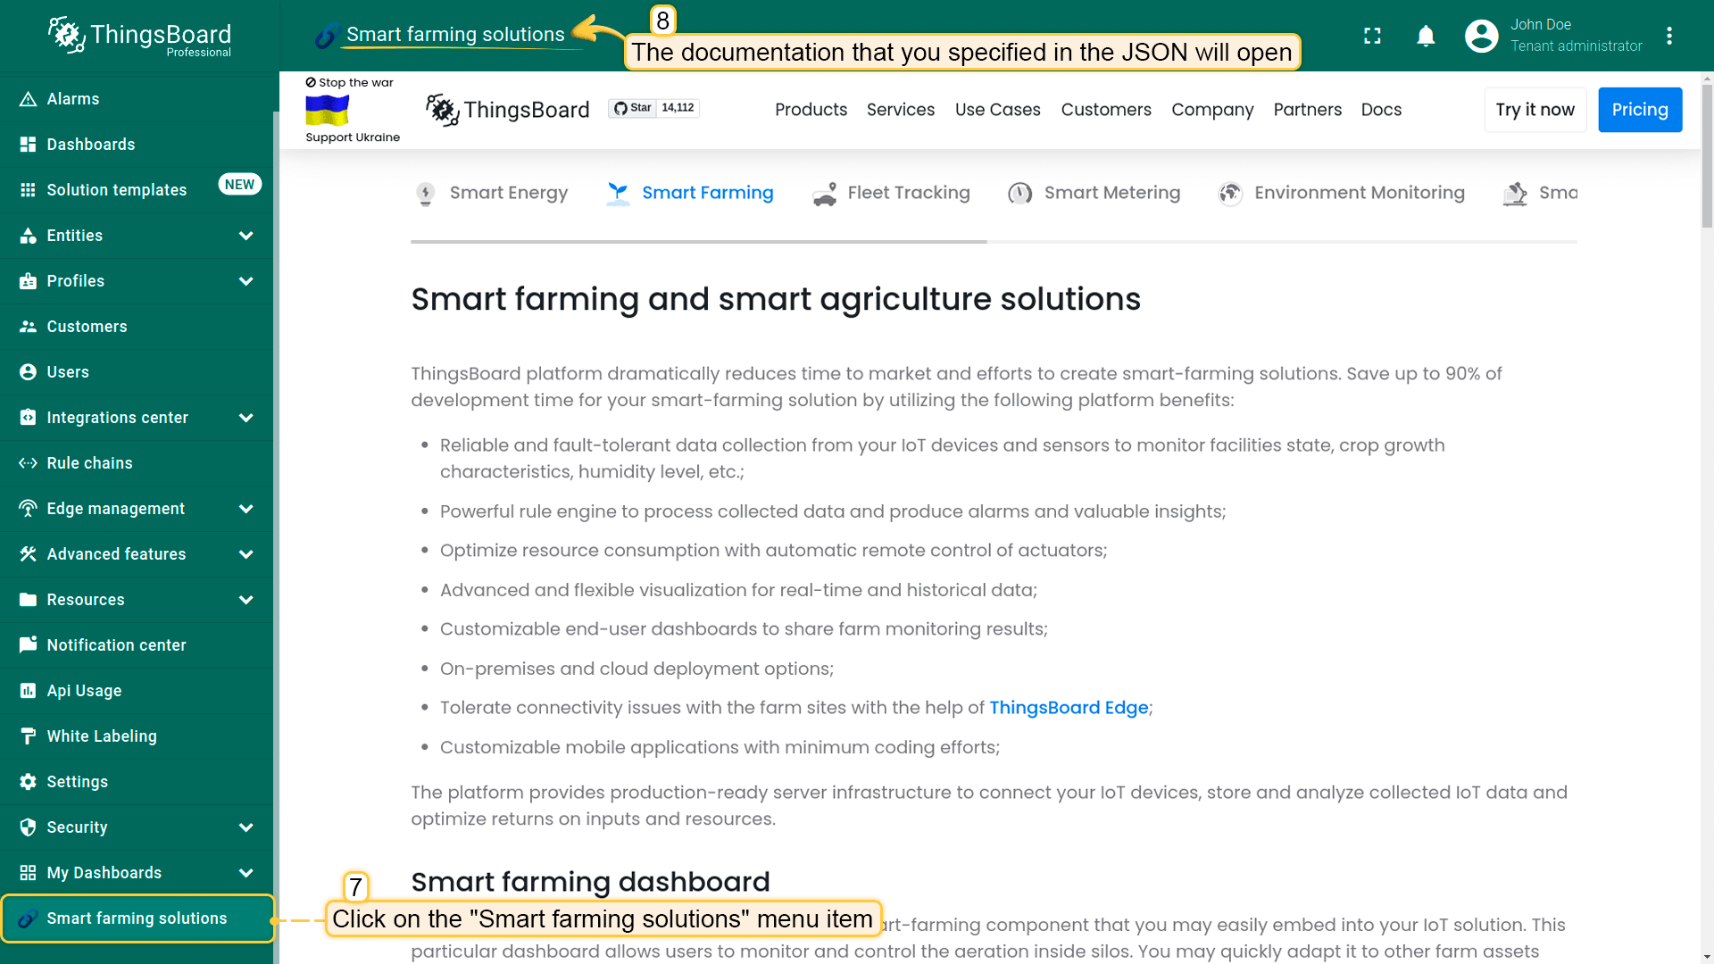Screen dimensions: 1714x964
Task: Switch to the Smart Metering tab
Action: point(1094,193)
